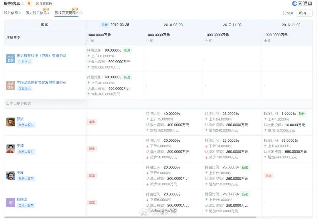
Task: Click the WIP badge on 历史股东信息 tab
Action: pyautogui.click(x=46, y=9)
